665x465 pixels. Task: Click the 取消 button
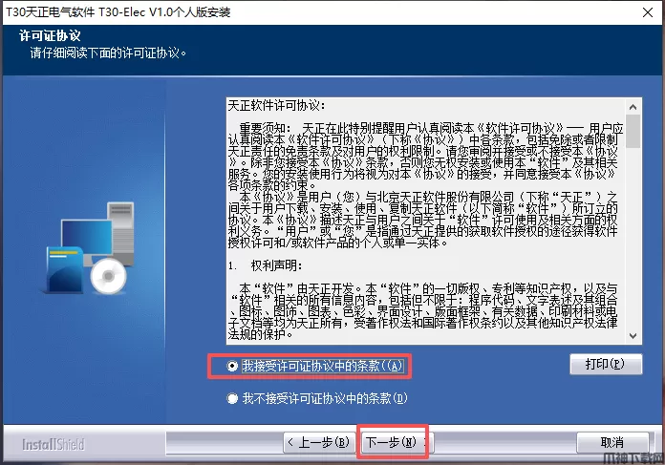point(612,442)
